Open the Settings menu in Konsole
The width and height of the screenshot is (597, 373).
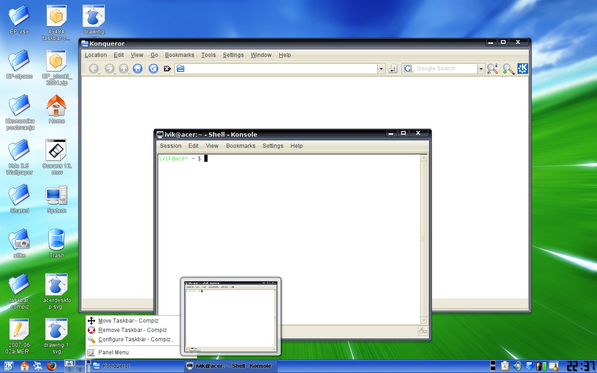[273, 146]
